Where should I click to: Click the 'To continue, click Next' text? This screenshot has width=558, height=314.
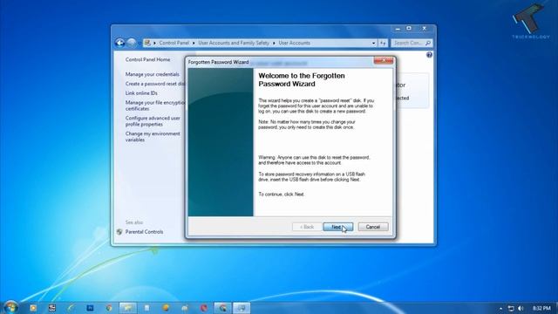click(x=281, y=195)
